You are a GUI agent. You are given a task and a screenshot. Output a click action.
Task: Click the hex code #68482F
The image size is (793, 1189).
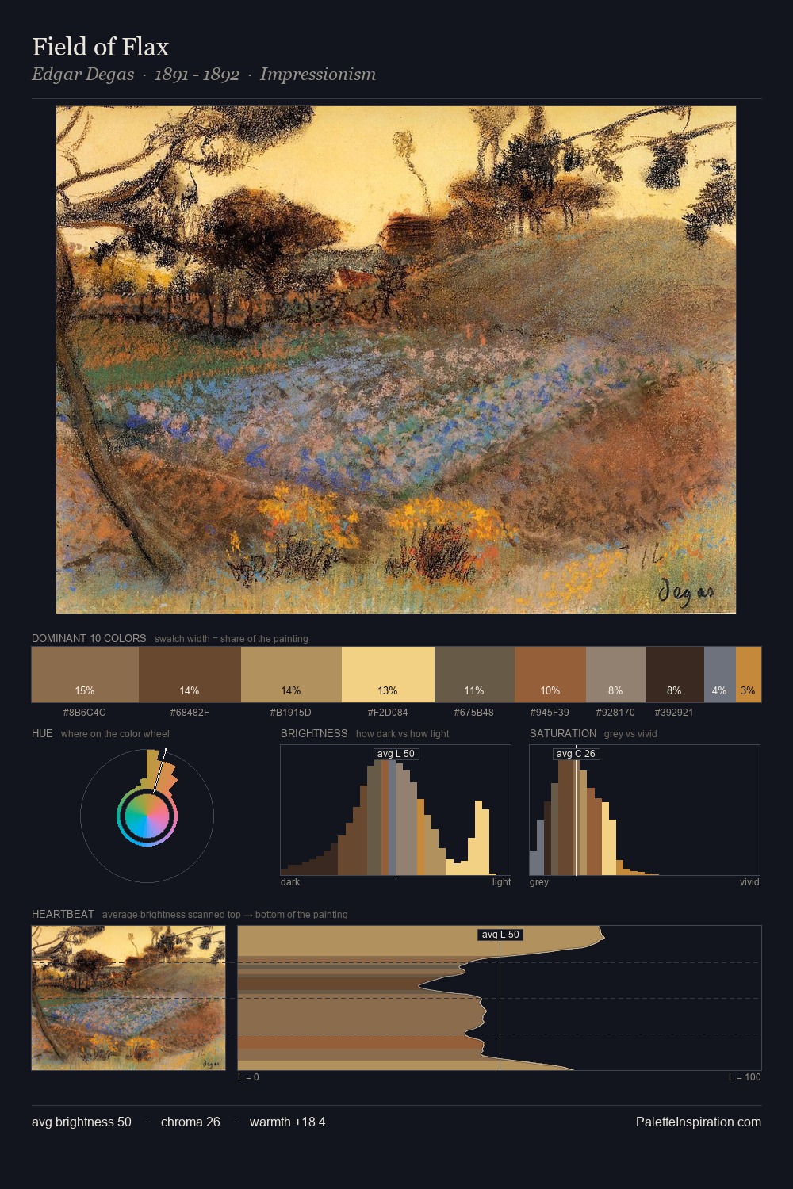click(190, 712)
